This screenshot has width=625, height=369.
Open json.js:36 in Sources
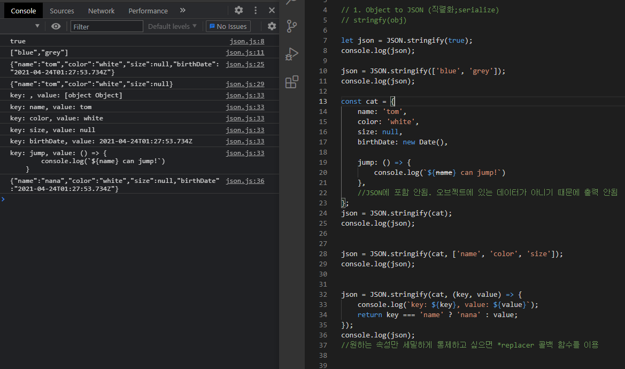pos(245,181)
